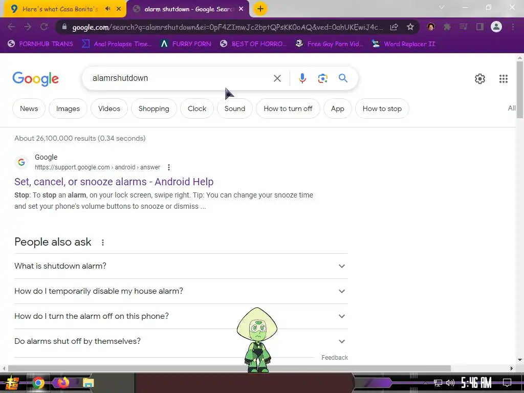Click the address bar URL
Screen dimensions: 524x393
click(227, 27)
